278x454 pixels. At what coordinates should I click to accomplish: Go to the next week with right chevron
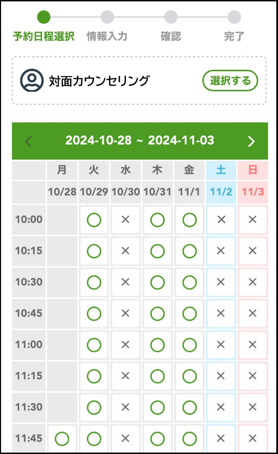point(251,141)
